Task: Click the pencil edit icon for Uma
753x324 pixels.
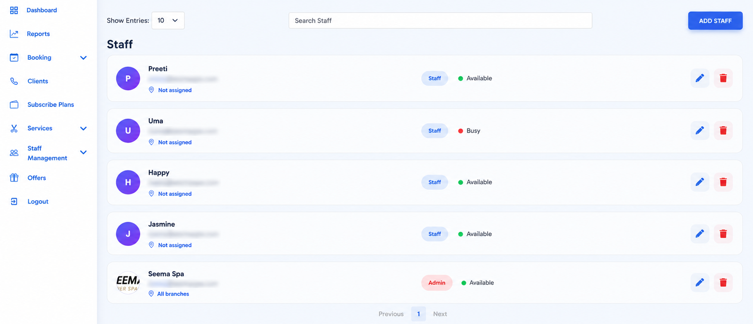Action: coord(700,130)
